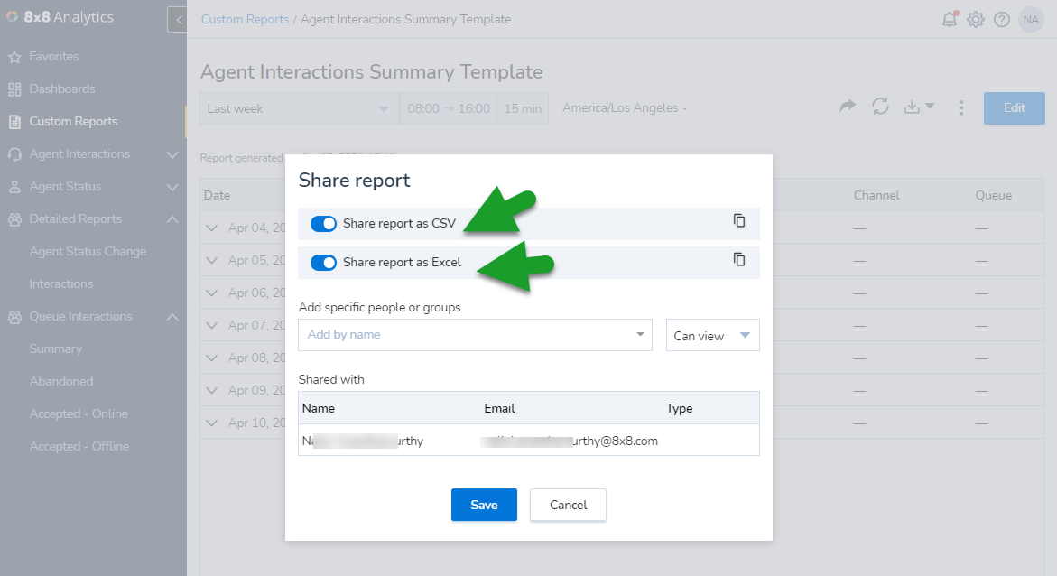This screenshot has width=1057, height=576.
Task: Copy the CSV share link icon
Action: (x=739, y=220)
